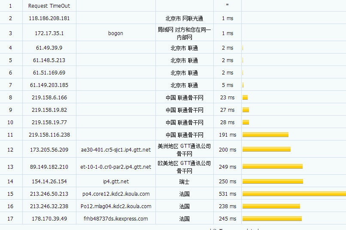346x230 pixels.
Task: Select the hostname 'bogon'
Action: pos(115,33)
